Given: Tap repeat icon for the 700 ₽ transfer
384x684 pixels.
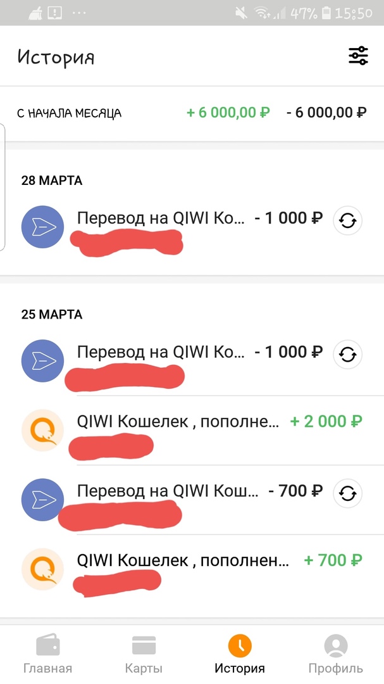Looking at the screenshot, I should point(347,493).
